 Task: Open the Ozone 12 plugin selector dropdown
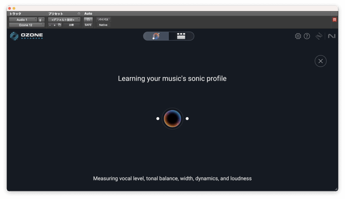[26, 25]
